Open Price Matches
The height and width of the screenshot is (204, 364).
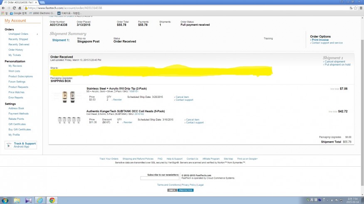[17, 92]
